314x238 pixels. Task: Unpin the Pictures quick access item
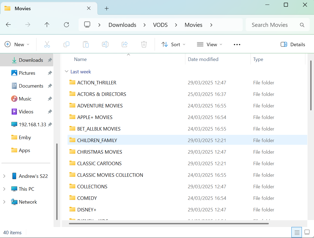point(50,73)
